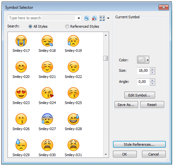Close the Symbol Selector dialog
The image size is (173, 165).
[x=164, y=7]
